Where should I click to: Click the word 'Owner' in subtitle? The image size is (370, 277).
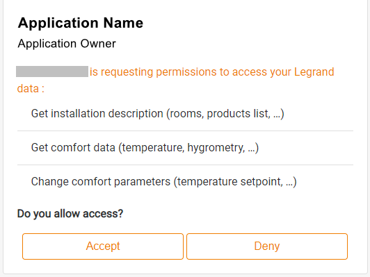pyautogui.click(x=98, y=44)
